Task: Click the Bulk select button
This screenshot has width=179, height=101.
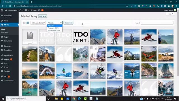Action: 68,23
